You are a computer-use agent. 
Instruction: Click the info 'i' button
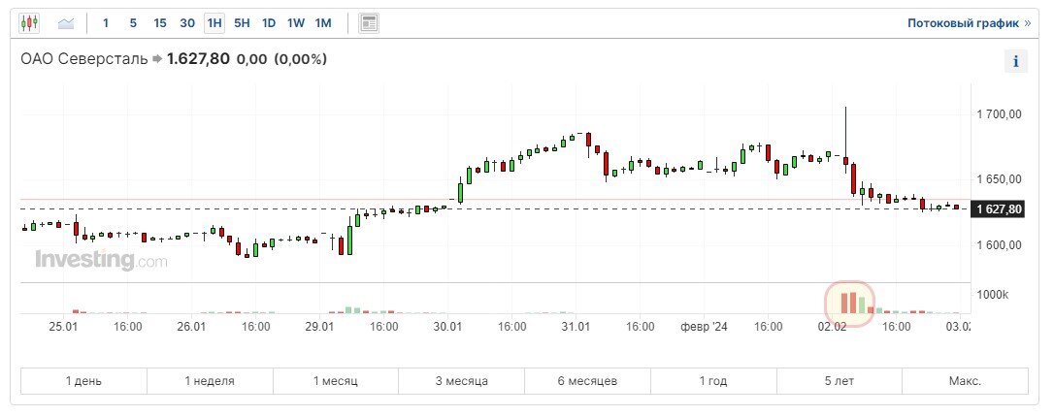point(1016,62)
